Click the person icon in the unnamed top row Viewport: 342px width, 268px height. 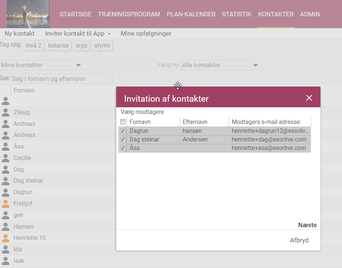point(6,101)
